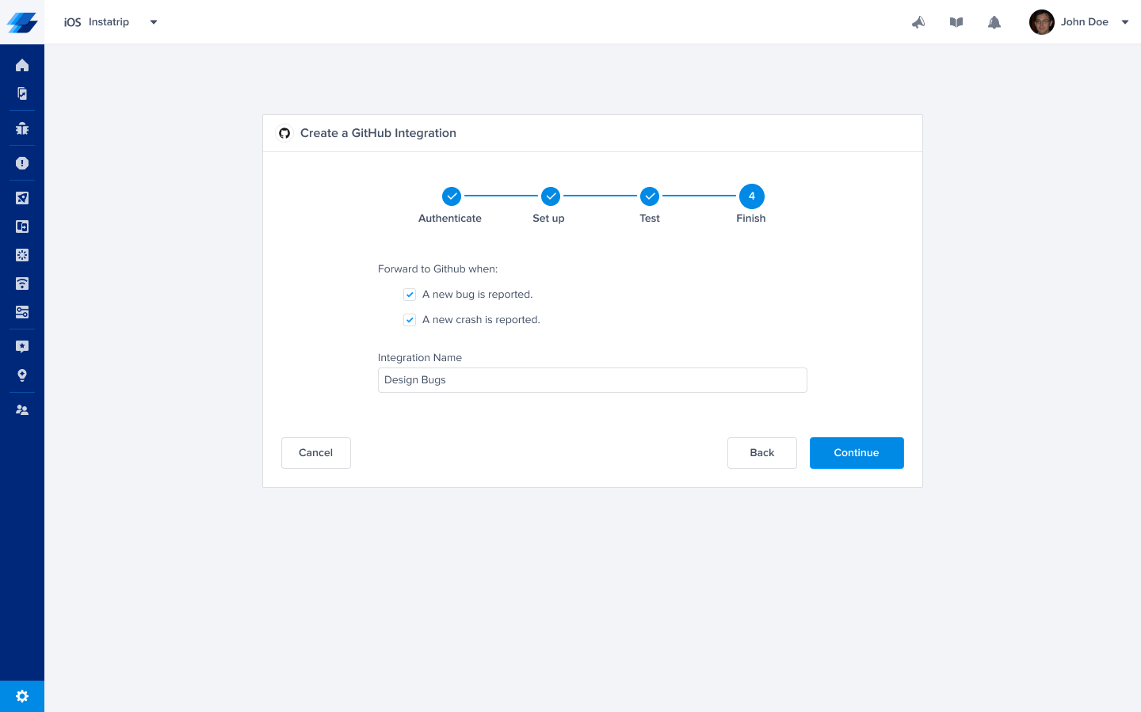Click the Test step checkmark

pos(650,196)
